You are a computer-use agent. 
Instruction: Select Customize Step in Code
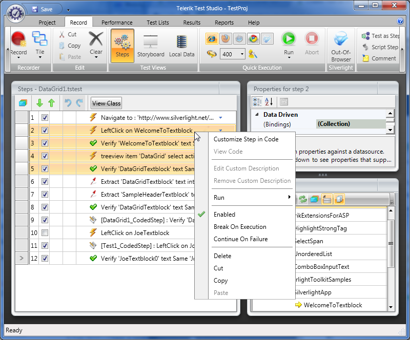point(246,139)
